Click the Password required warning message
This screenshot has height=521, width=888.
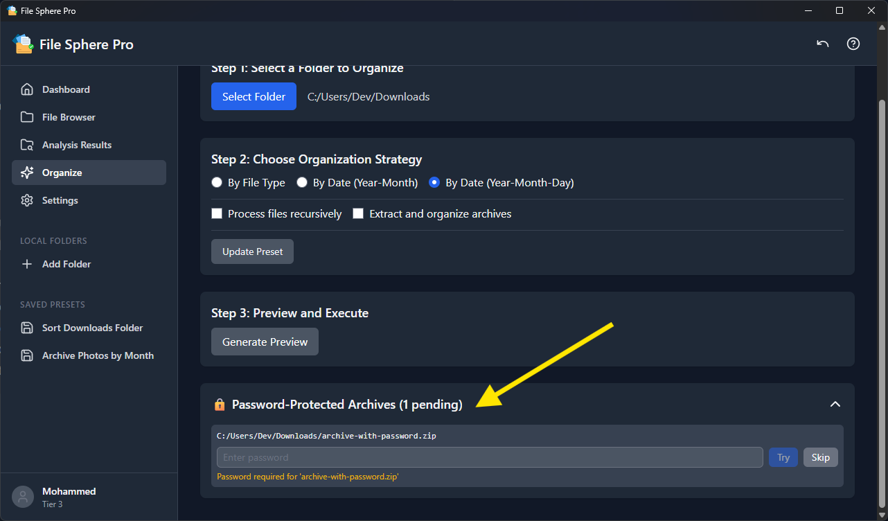tap(308, 477)
